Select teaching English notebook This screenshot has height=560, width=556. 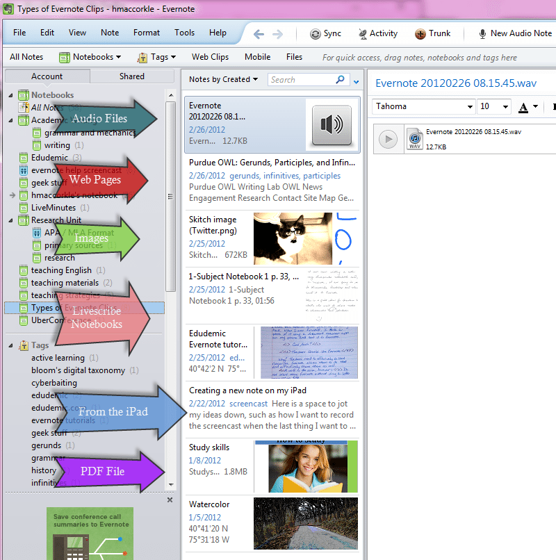coord(61,270)
